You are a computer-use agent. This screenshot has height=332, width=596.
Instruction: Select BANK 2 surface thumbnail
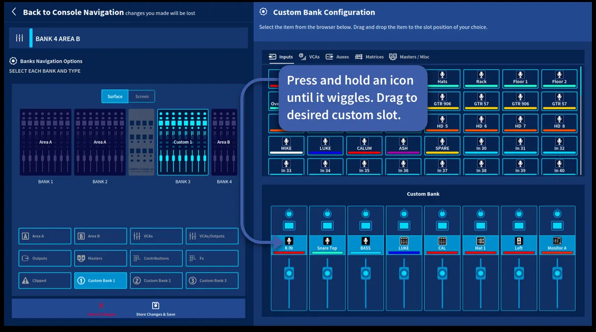tap(100, 142)
